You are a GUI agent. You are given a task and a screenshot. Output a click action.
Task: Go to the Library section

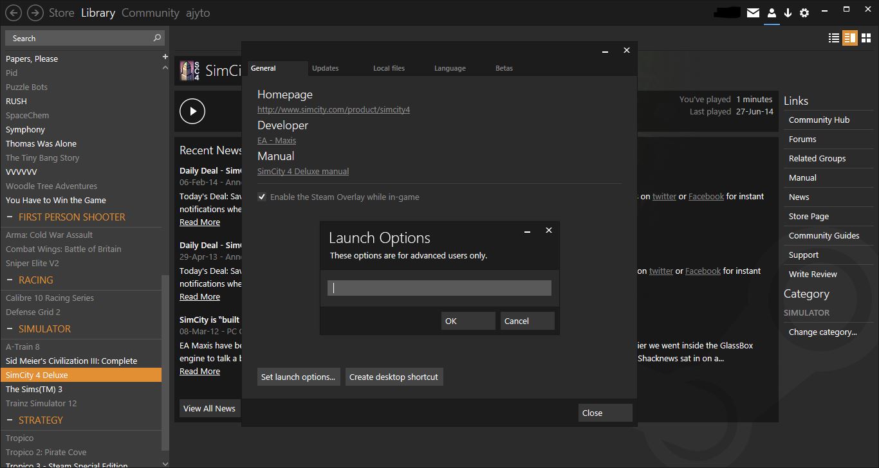pos(98,13)
